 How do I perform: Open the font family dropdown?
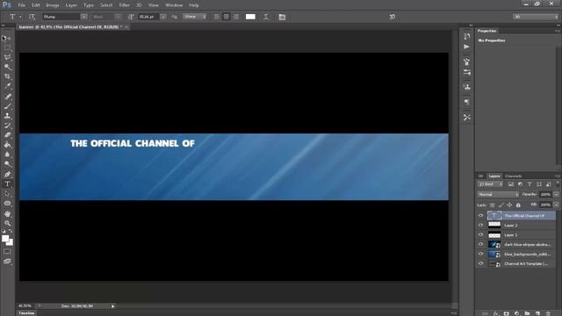pyautogui.click(x=83, y=17)
